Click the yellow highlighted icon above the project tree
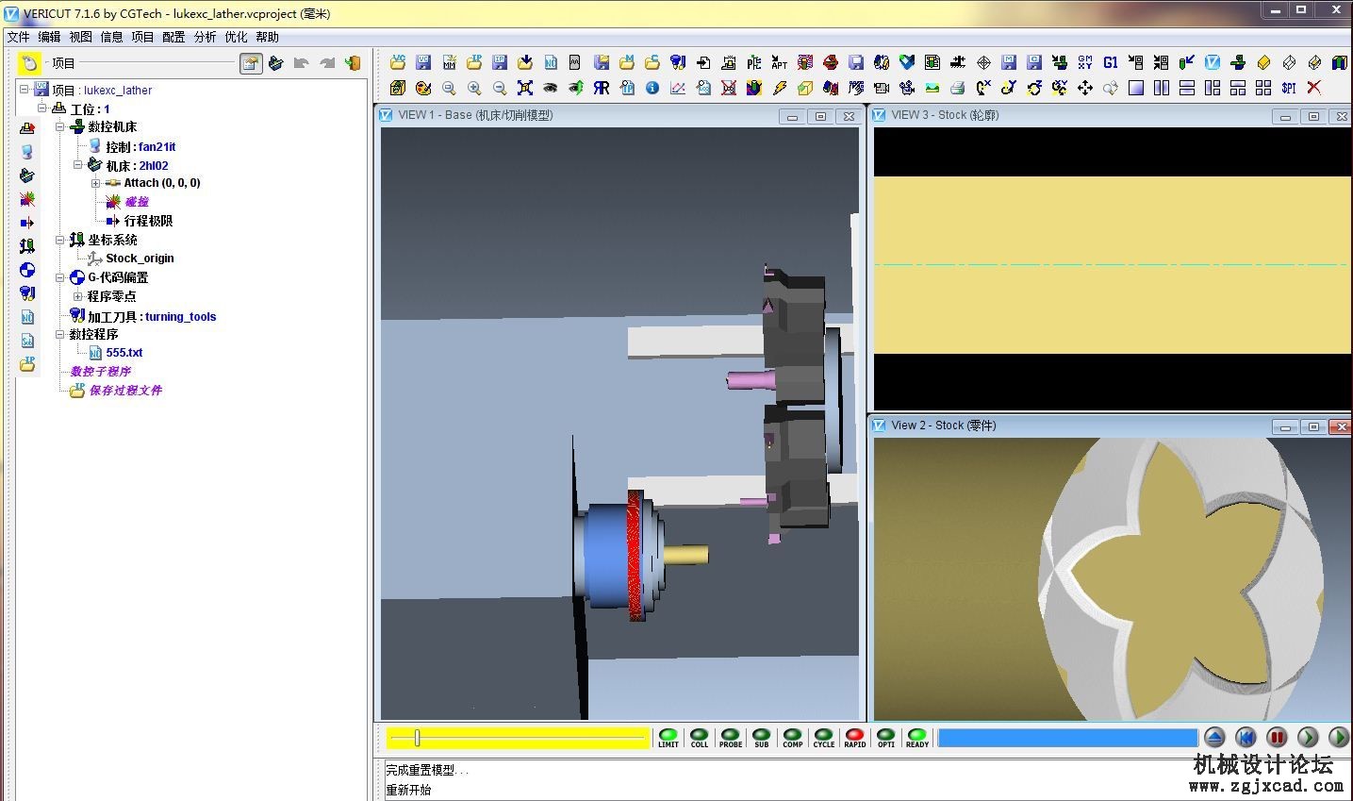The image size is (1353, 801). pos(29,63)
